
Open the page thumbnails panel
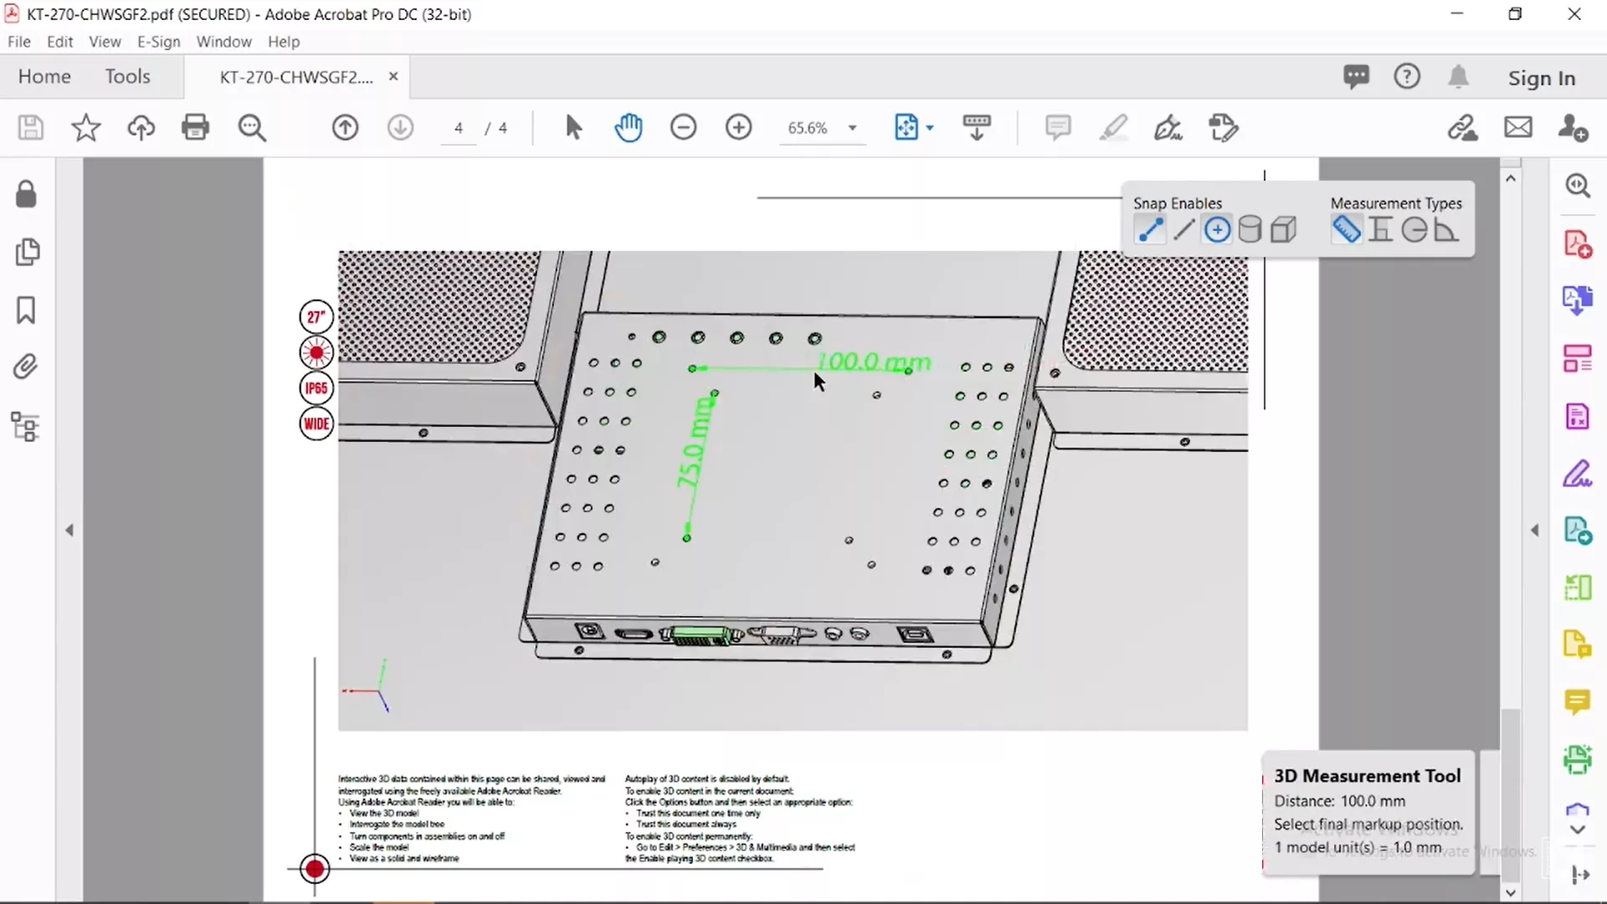28,252
